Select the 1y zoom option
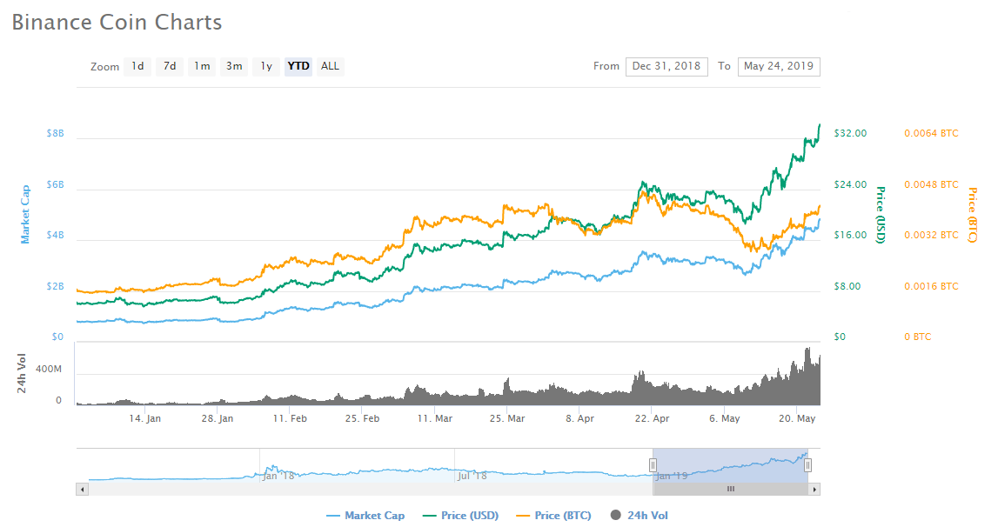Viewport: 998px width, 527px height. [265, 66]
